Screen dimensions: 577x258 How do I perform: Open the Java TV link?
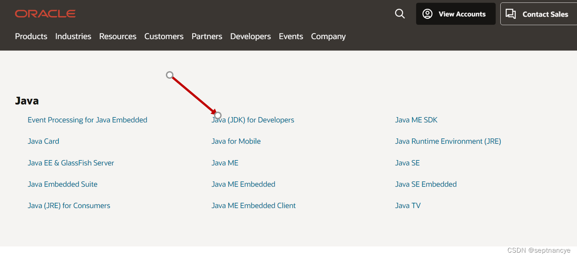pos(408,205)
